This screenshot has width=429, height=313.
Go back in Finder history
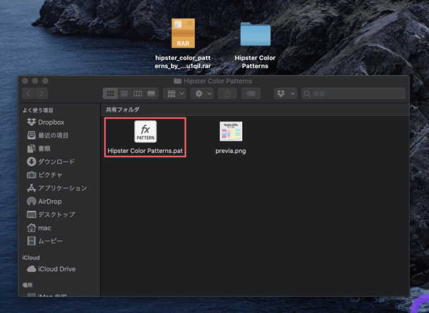28,94
